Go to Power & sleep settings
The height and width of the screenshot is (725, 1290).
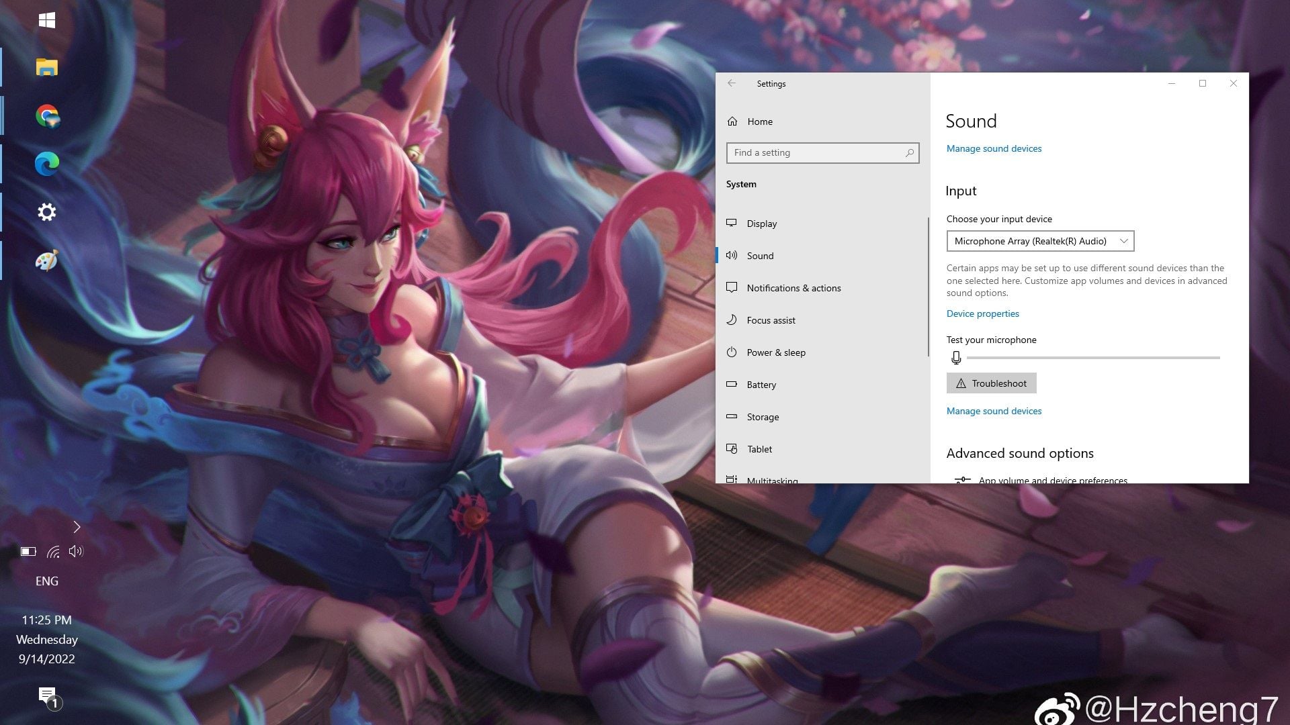775,352
